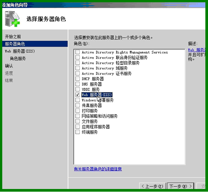Uncheck the Web 服务器(IIS) checkbox
The width and height of the screenshot is (208, 192).
click(x=77, y=95)
